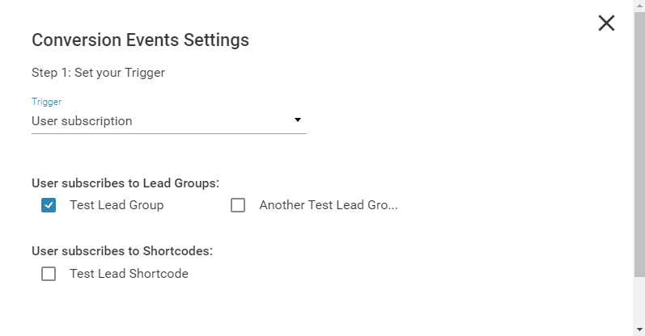Click the scrollbar track below the thumb
The width and height of the screenshot is (645, 336).
pos(639,300)
